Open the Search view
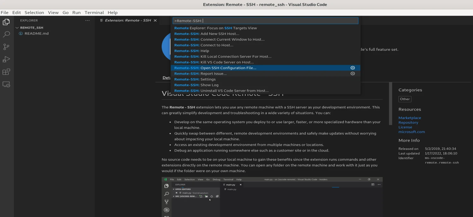 [x=6, y=34]
